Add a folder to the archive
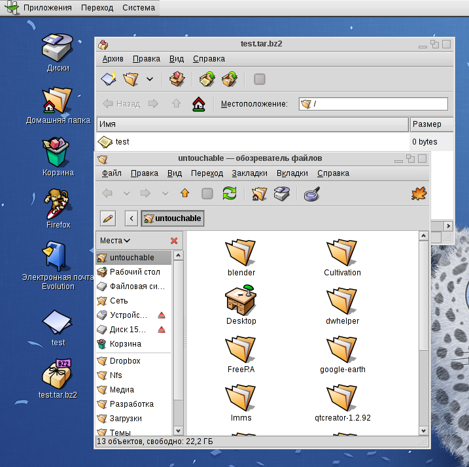Image resolution: width=469 pixels, height=467 pixels. [x=230, y=79]
